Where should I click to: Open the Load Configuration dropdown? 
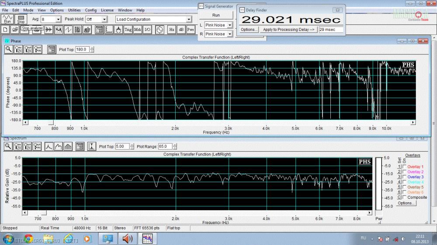tap(189, 20)
